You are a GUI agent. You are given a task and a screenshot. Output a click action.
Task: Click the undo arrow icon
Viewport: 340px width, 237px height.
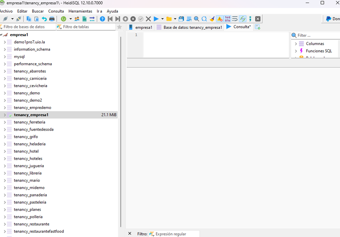(44, 19)
